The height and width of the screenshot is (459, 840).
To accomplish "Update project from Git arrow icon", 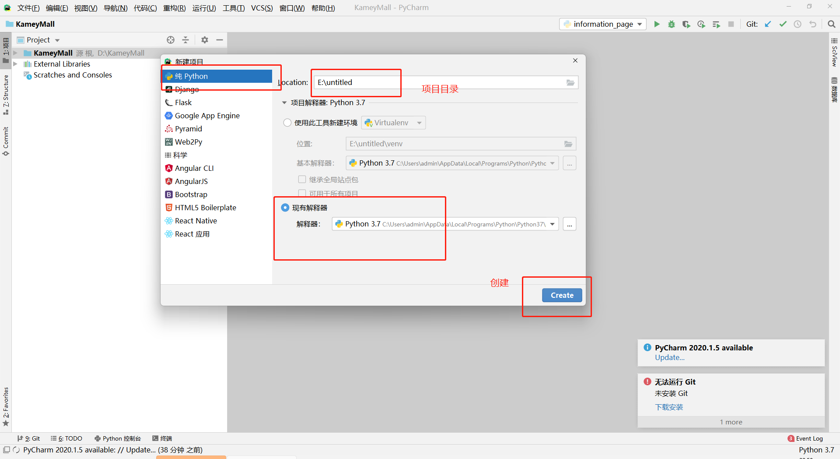I will pyautogui.click(x=768, y=24).
